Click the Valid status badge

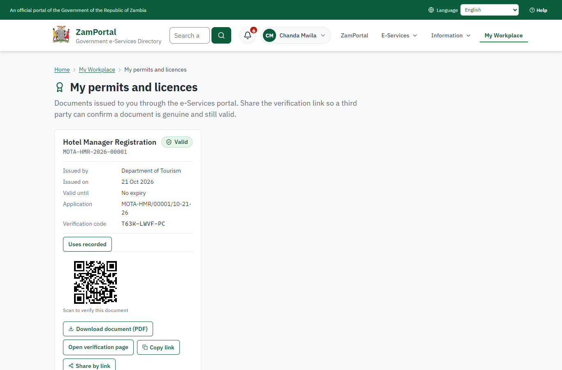(177, 142)
